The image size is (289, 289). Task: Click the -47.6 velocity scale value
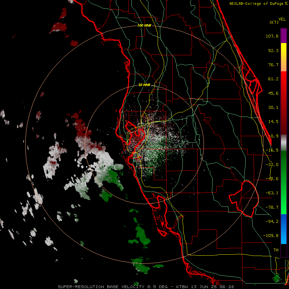pos(272,179)
